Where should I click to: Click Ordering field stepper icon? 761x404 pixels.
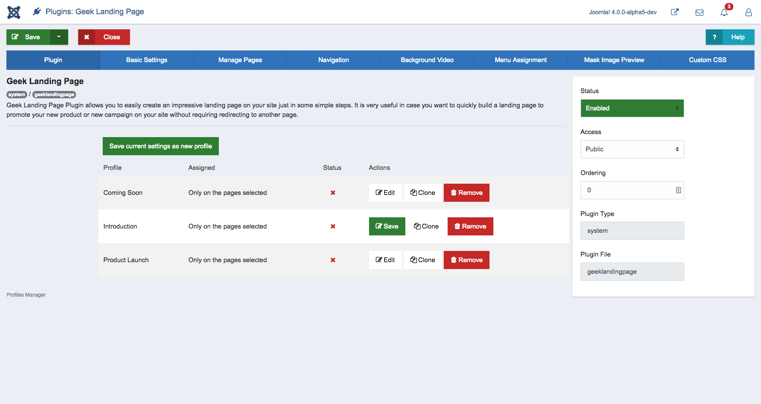click(x=678, y=190)
